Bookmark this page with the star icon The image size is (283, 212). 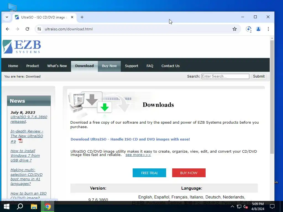[x=234, y=29]
